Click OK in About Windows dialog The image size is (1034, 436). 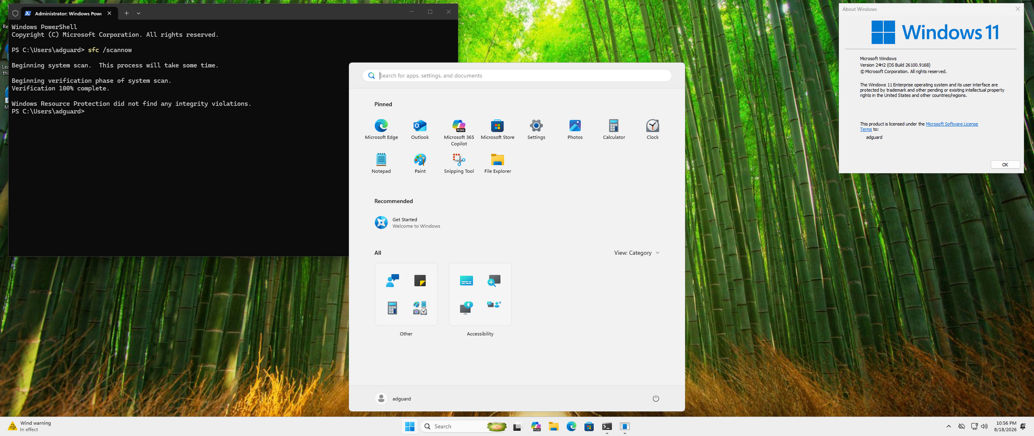click(1005, 164)
